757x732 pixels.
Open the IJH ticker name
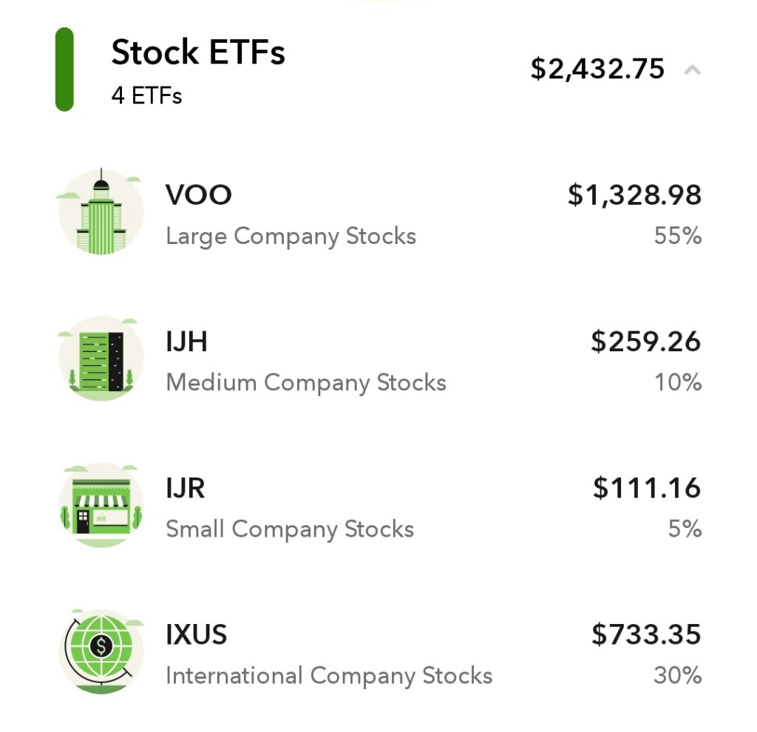[x=186, y=342]
